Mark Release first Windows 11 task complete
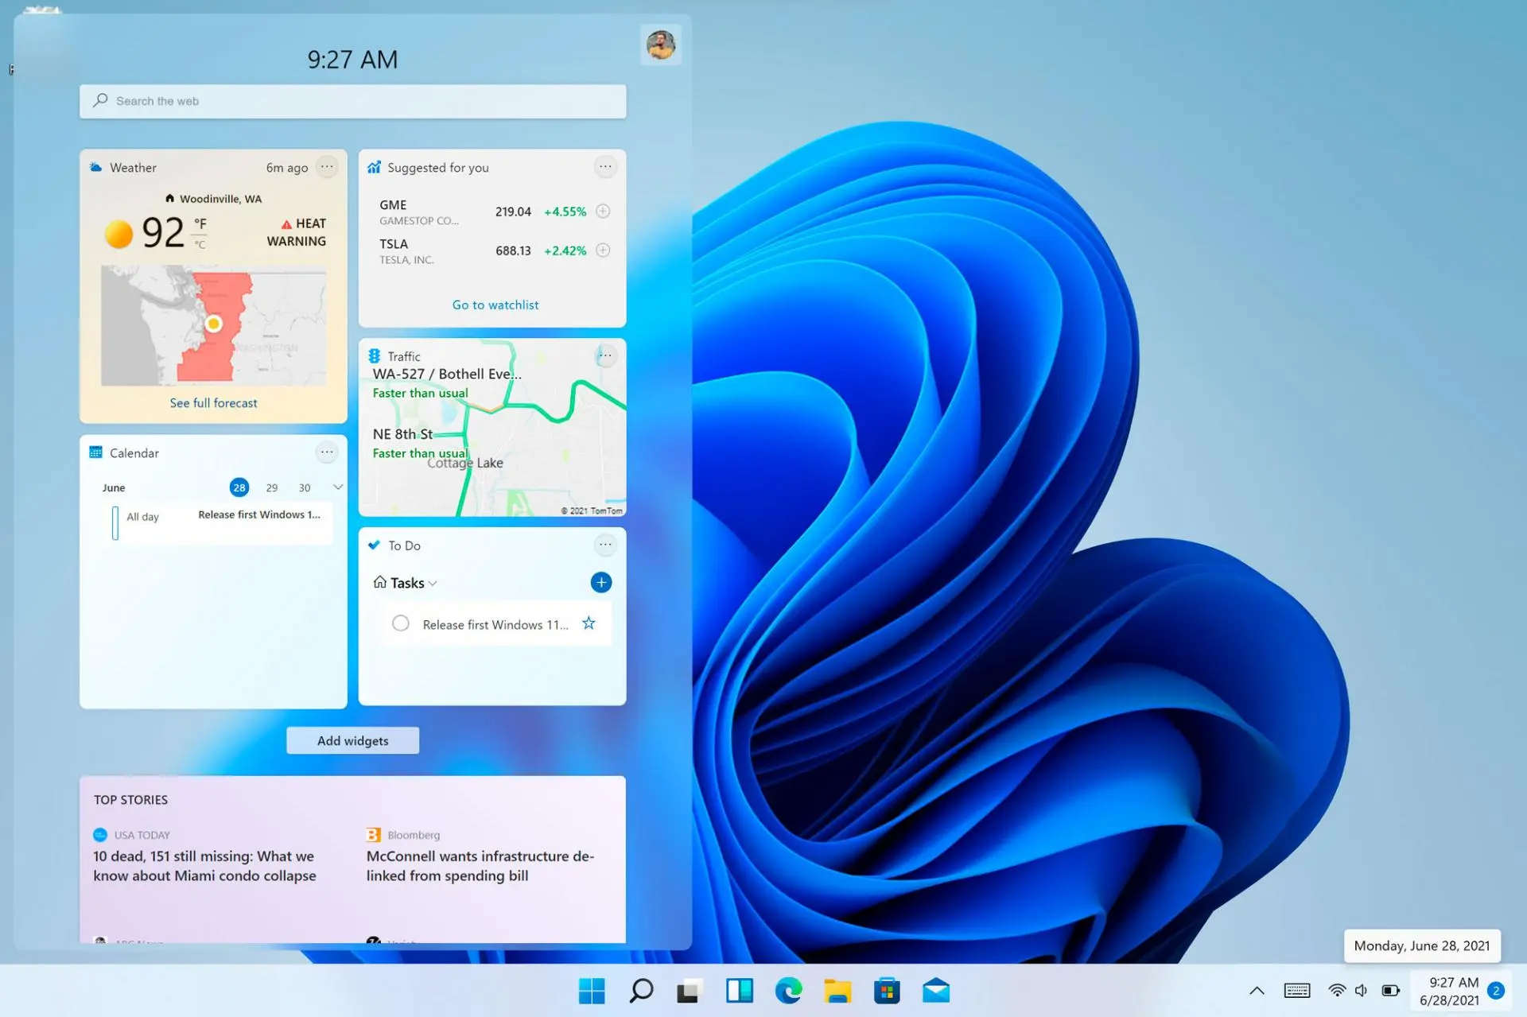The width and height of the screenshot is (1527, 1017). (x=401, y=623)
